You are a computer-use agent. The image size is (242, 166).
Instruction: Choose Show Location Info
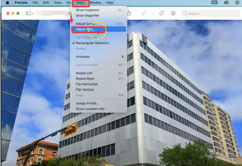(x=99, y=109)
